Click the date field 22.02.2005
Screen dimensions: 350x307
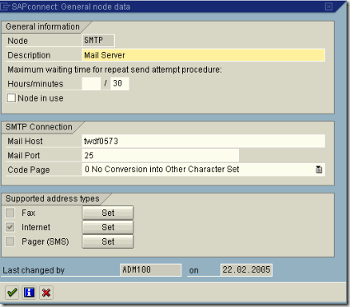pos(246,270)
